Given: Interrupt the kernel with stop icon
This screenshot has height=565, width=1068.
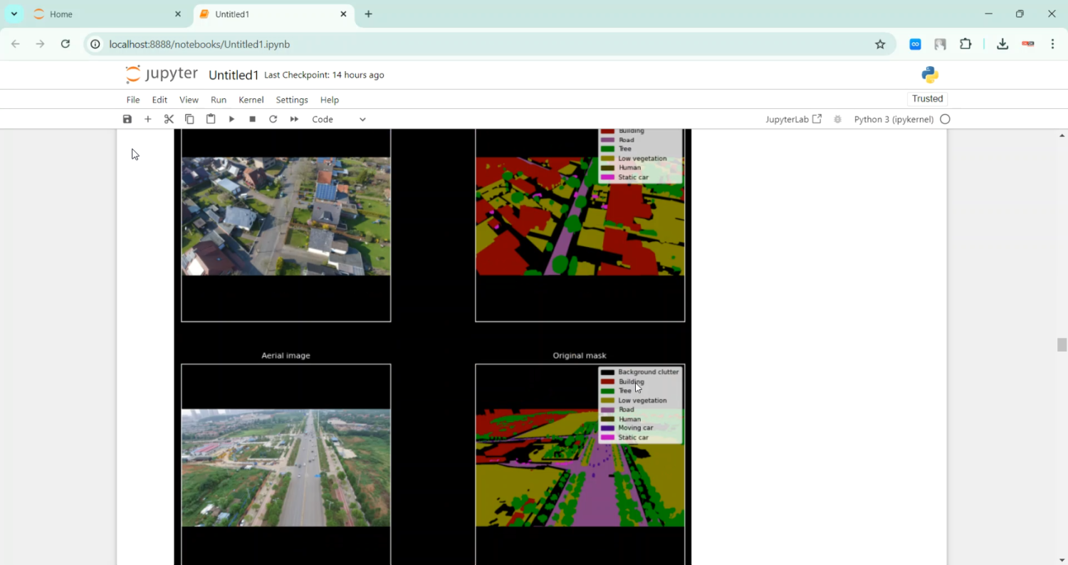Looking at the screenshot, I should [x=252, y=120].
